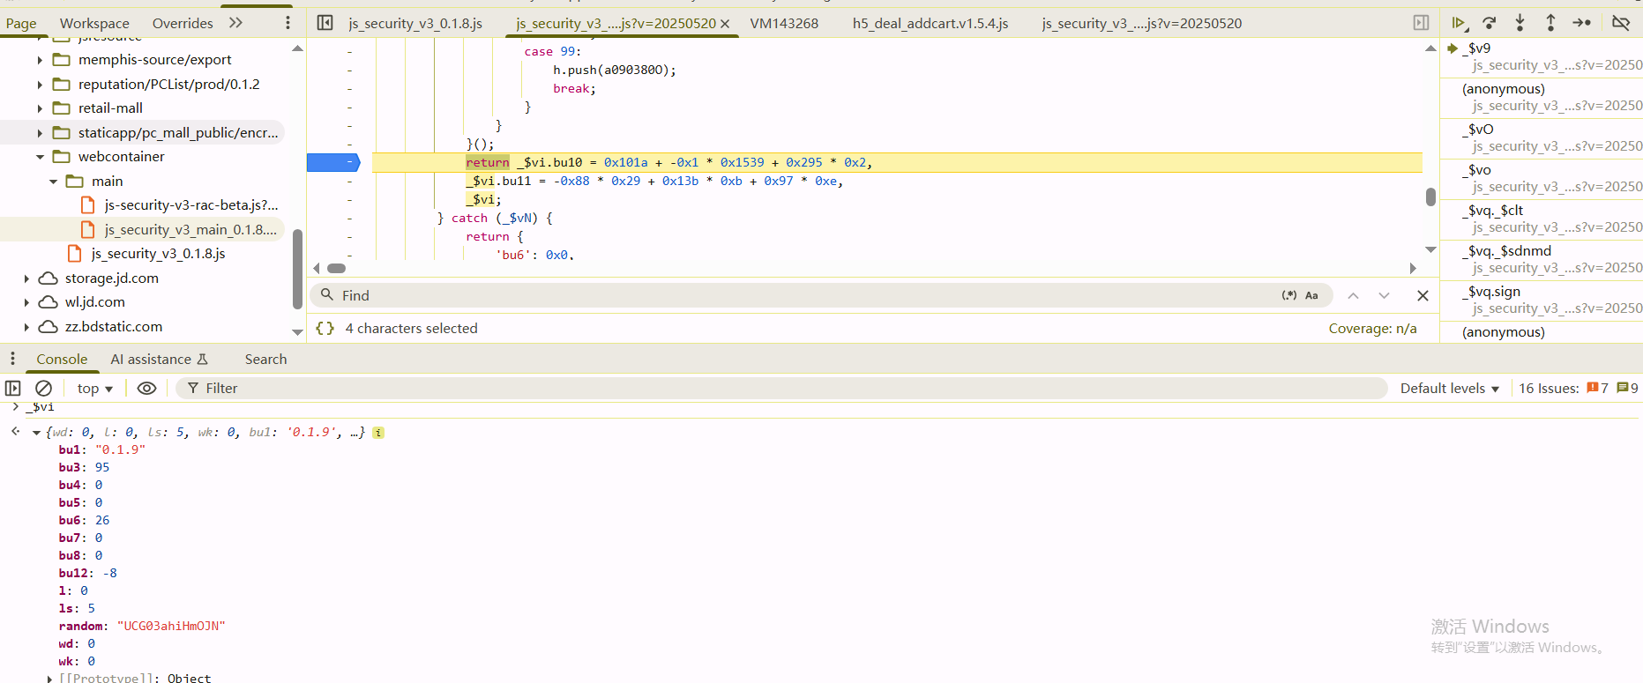The image size is (1643, 683).
Task: Resume script execution in debugger
Action: click(x=1458, y=23)
